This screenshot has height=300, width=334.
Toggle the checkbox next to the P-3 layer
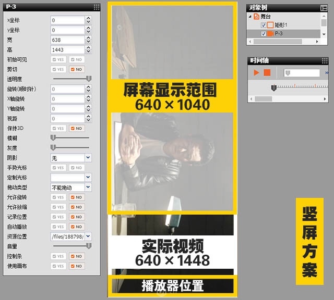[x=263, y=34]
